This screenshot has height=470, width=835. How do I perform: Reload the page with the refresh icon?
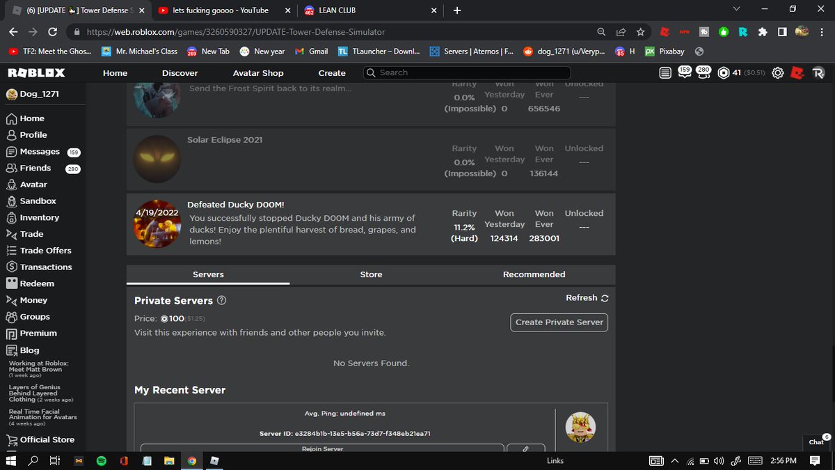coord(53,32)
